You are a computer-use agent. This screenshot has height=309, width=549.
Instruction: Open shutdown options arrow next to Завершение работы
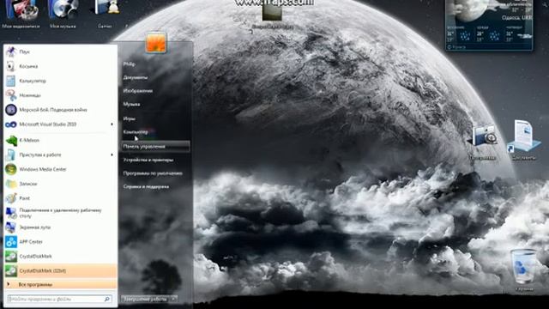(x=174, y=299)
